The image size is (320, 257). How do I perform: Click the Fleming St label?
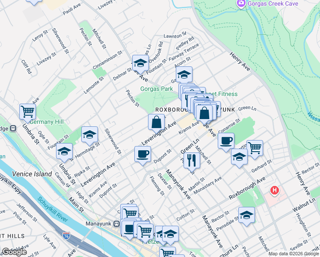tap(157, 186)
